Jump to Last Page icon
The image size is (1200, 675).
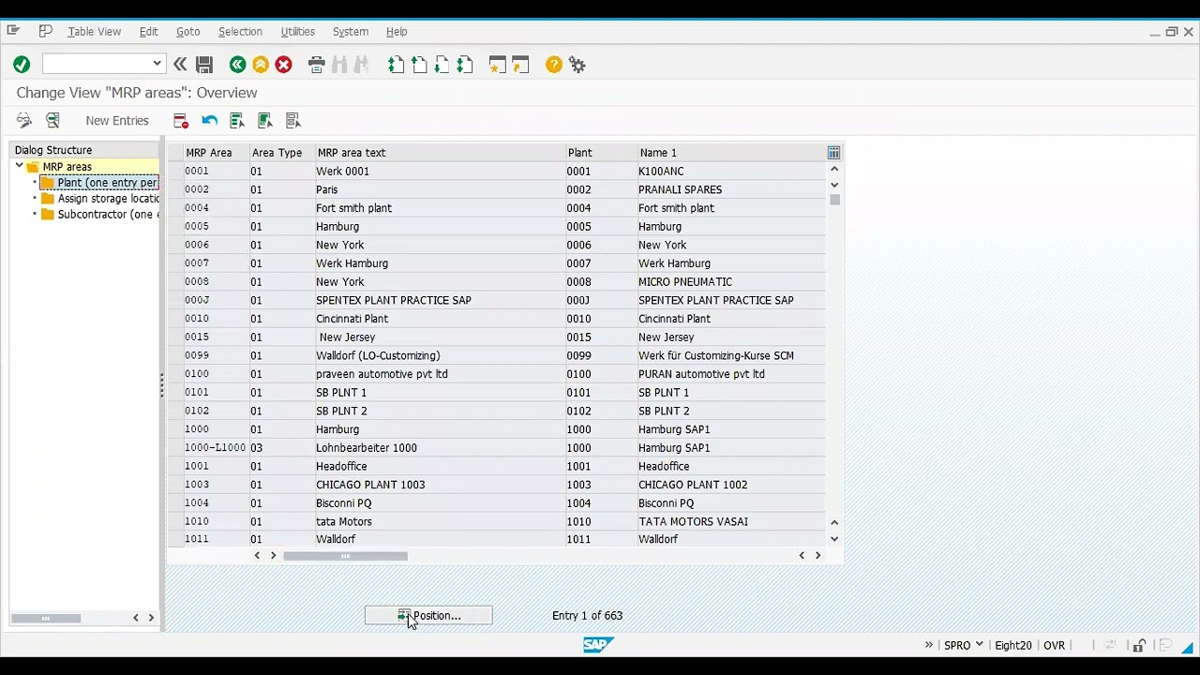[x=465, y=65]
